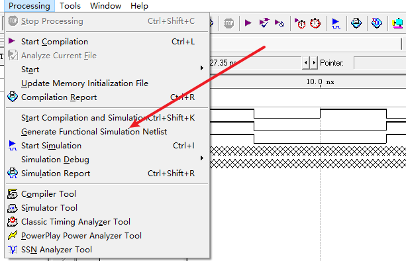The width and height of the screenshot is (406, 261).
Task: Click the gray Stop toolbar icon
Action: [228, 23]
